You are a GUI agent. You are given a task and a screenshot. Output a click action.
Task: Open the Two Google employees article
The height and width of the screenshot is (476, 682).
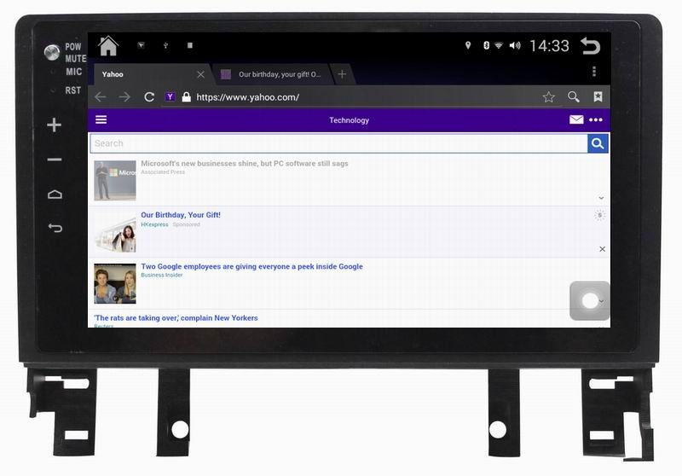(x=251, y=266)
